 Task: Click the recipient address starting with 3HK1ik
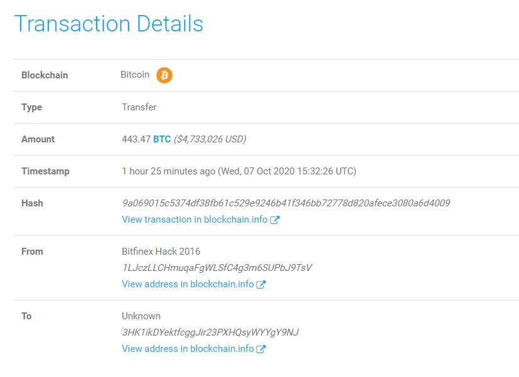coord(210,332)
